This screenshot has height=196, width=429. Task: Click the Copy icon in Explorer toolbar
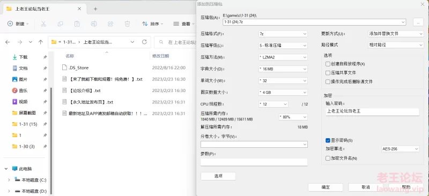pos(60,24)
